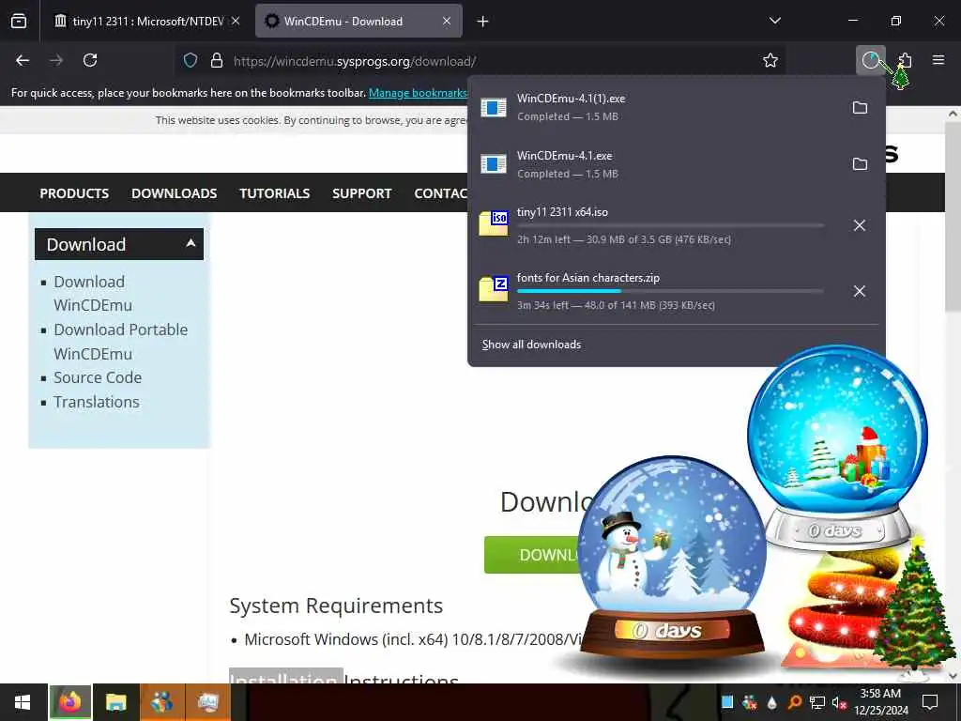Viewport: 961px width, 721px height.
Task: Open the Manage bookmarks link
Action: point(418,93)
